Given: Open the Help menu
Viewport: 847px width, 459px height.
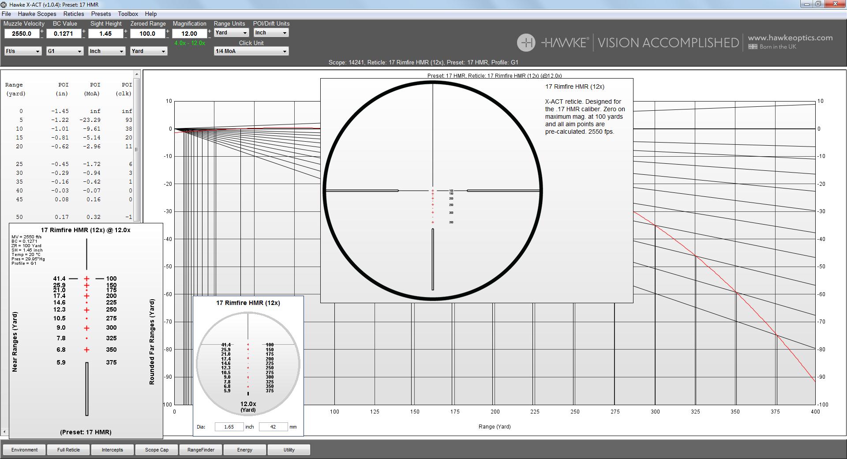Looking at the screenshot, I should pos(151,14).
